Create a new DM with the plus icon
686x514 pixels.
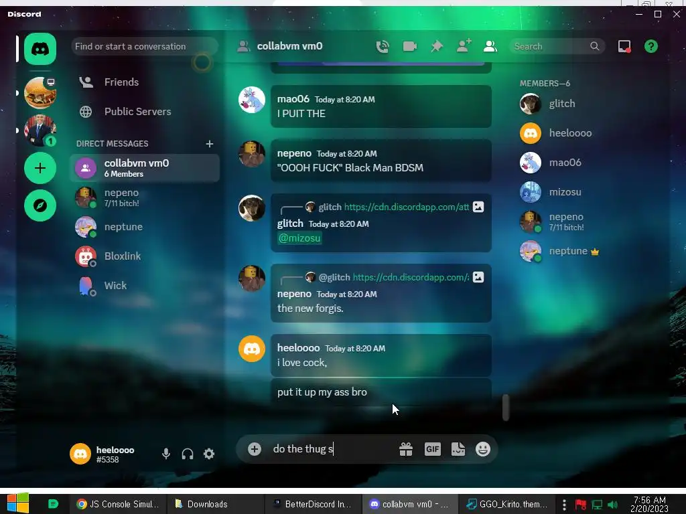(x=210, y=144)
